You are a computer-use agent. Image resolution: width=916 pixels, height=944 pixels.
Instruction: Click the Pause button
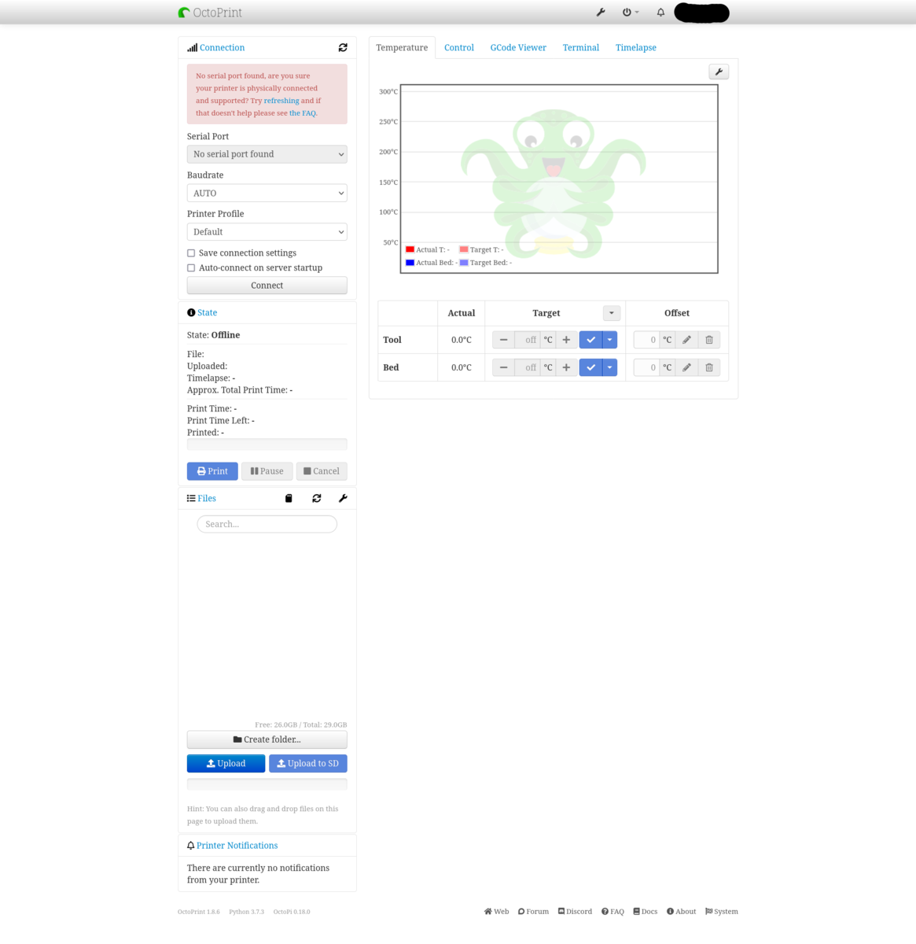point(267,471)
